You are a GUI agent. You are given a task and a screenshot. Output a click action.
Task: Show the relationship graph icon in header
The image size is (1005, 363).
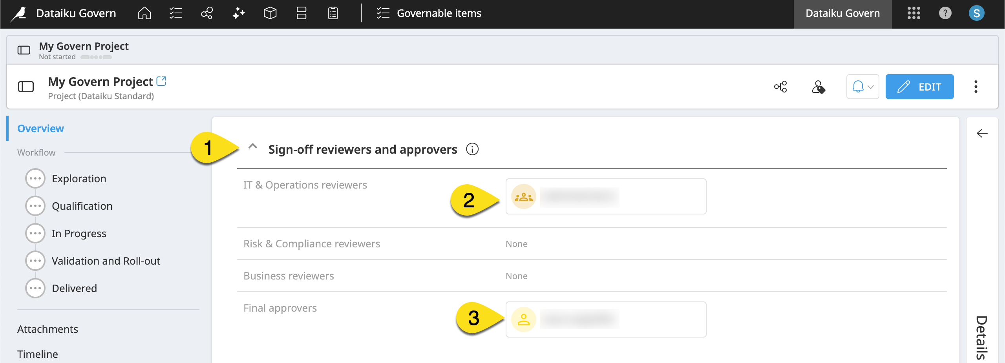coord(780,87)
